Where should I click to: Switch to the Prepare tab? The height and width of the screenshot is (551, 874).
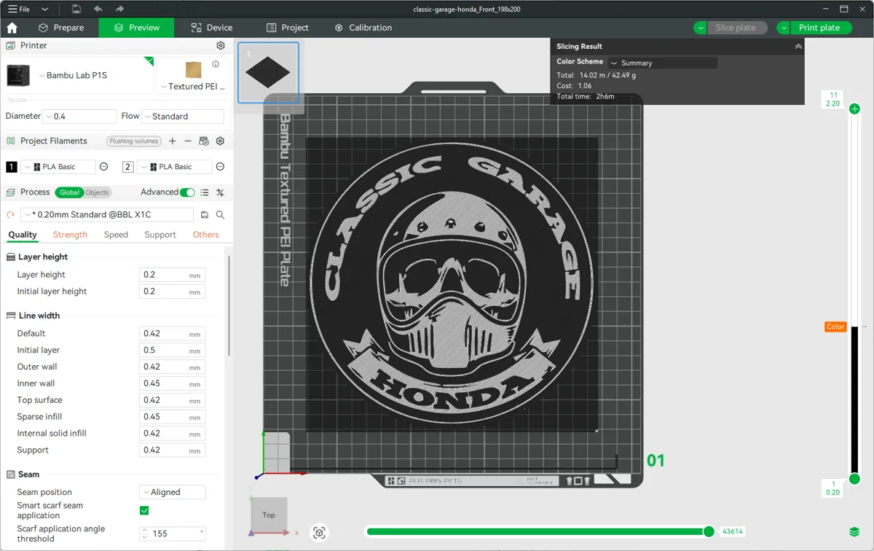61,28
